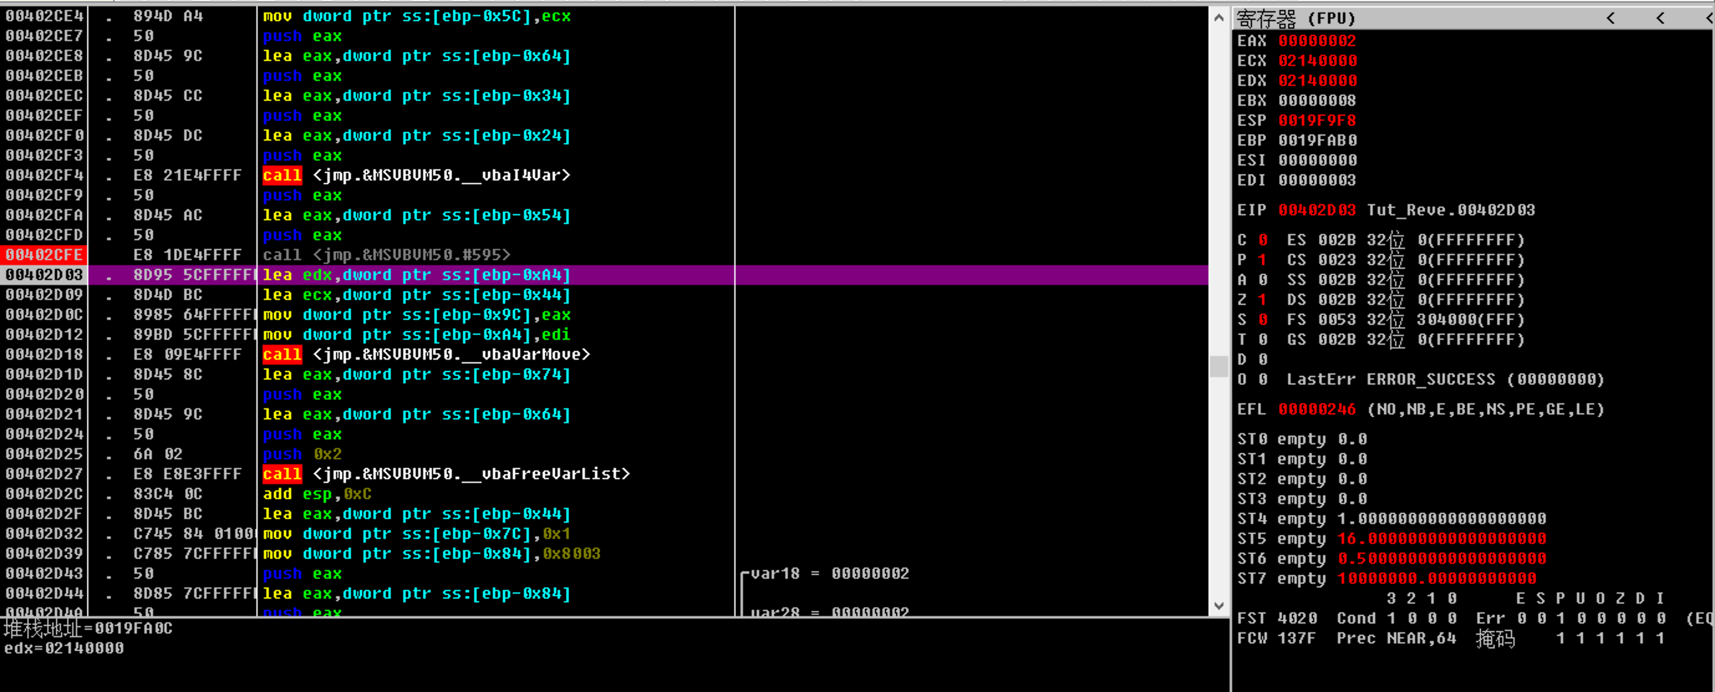This screenshot has height=692, width=1715.
Task: Click LastErr ERROR_SUCCESS entry
Action: pos(1446,379)
